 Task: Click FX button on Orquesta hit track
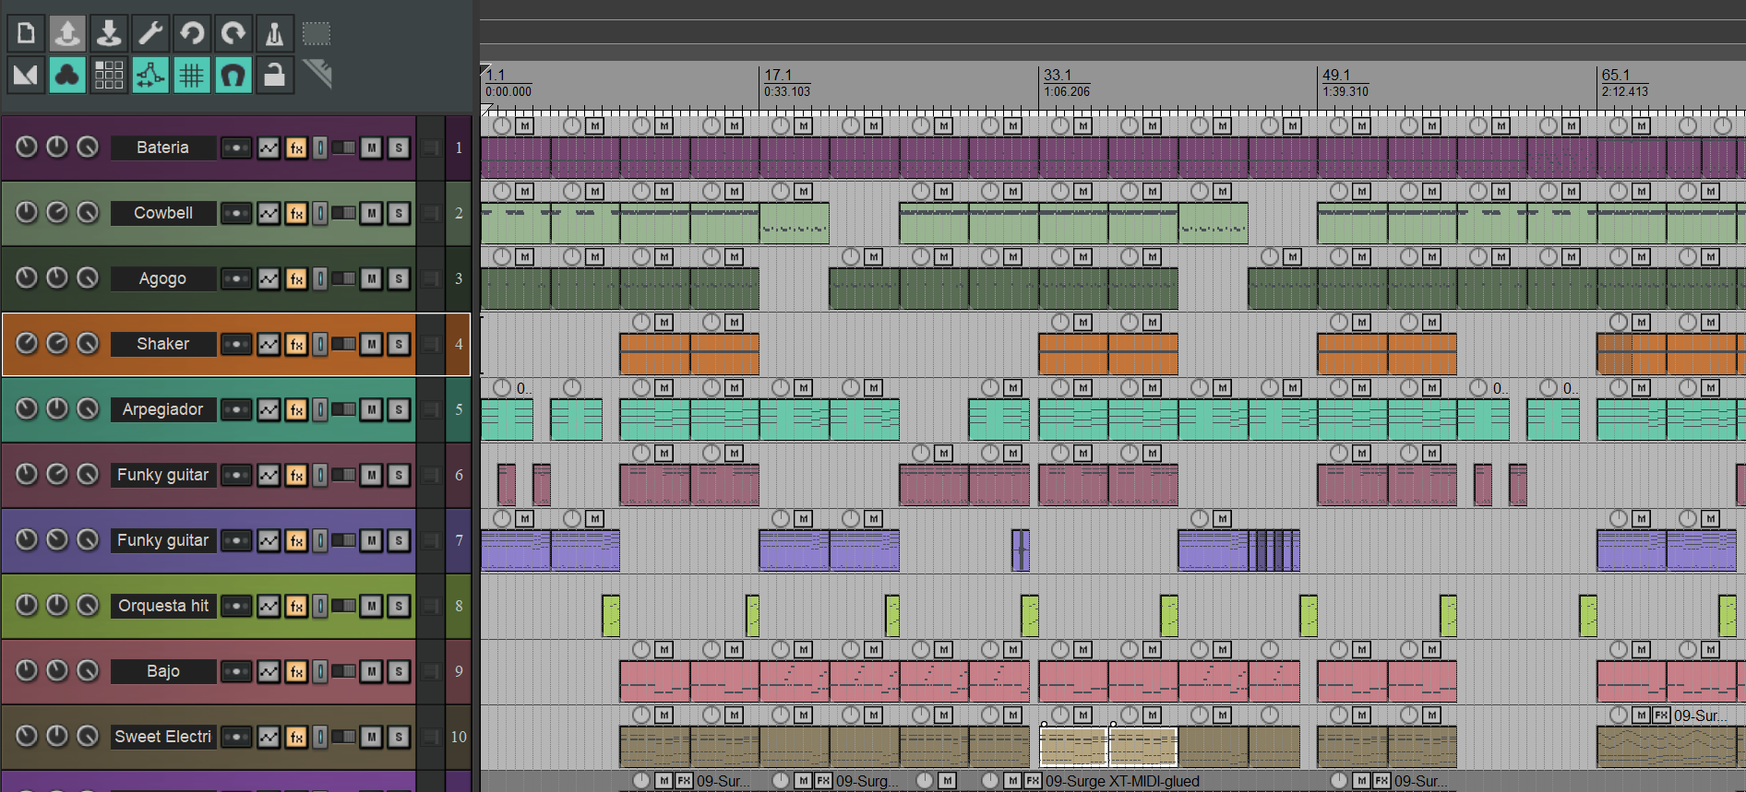pos(296,606)
